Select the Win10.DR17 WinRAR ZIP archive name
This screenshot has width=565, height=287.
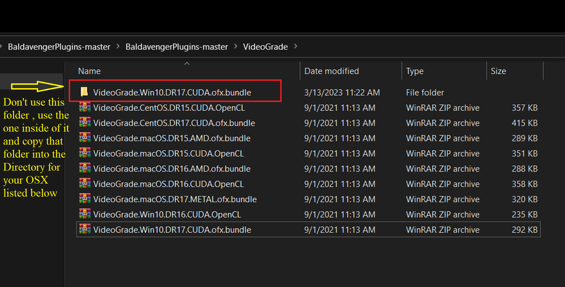pyautogui.click(x=172, y=230)
